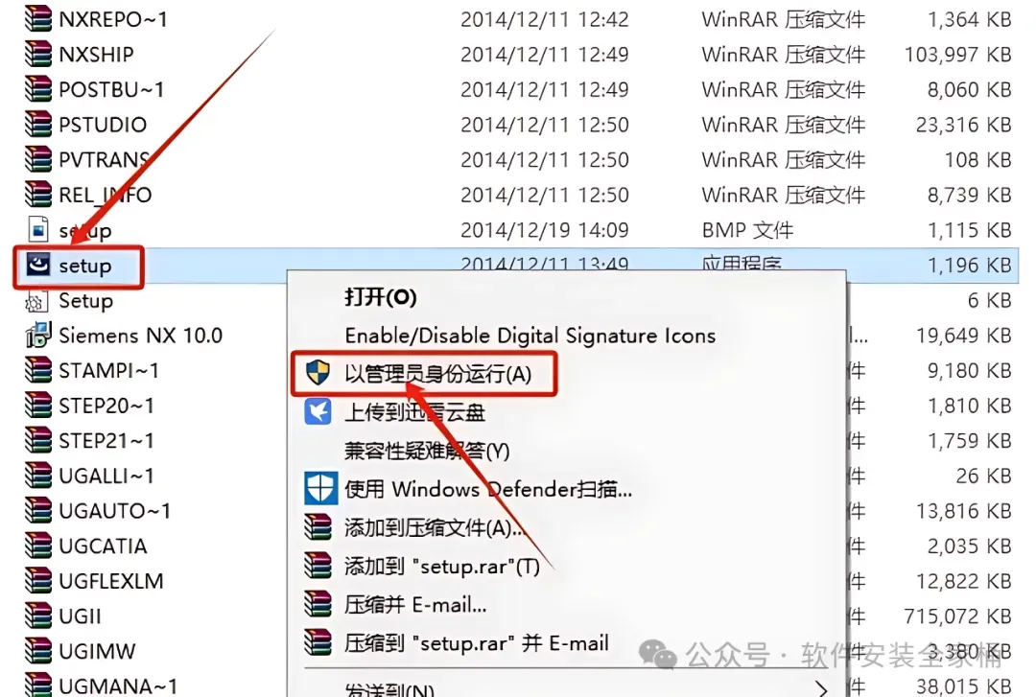Viewport: 1036px width, 697px height.
Task: Select the Siemens NX 10.0 file name
Action: (141, 336)
